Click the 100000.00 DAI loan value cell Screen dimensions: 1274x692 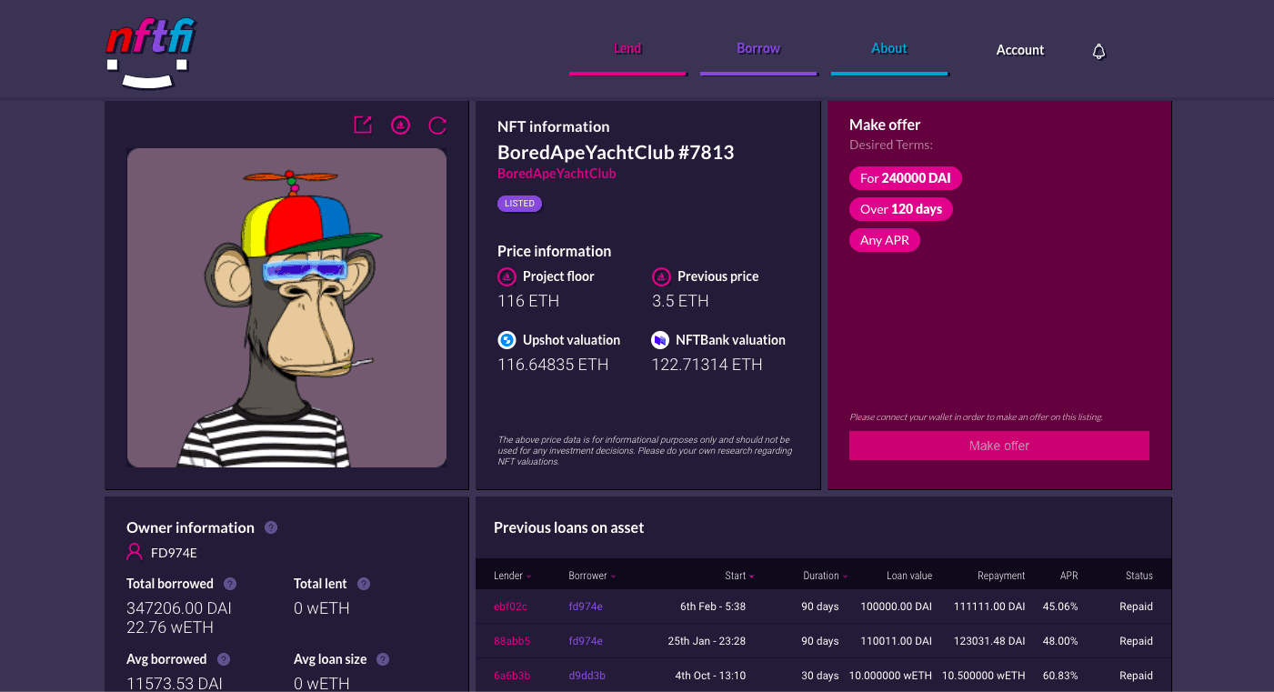[x=896, y=607]
